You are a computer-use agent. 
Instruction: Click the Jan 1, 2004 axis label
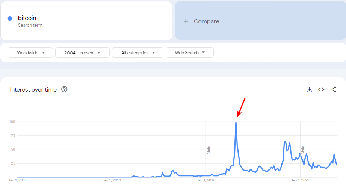tap(17, 180)
